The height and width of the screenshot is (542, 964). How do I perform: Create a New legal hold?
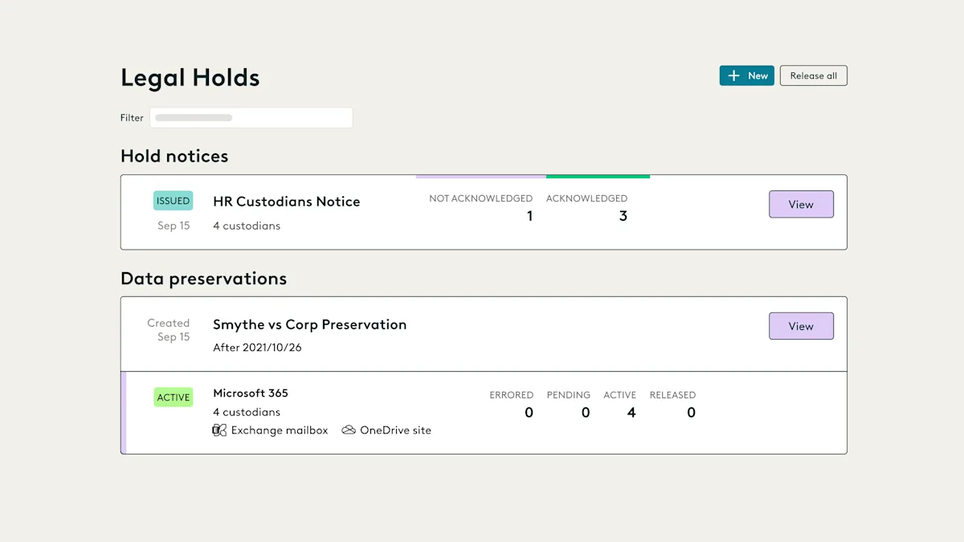click(x=747, y=75)
